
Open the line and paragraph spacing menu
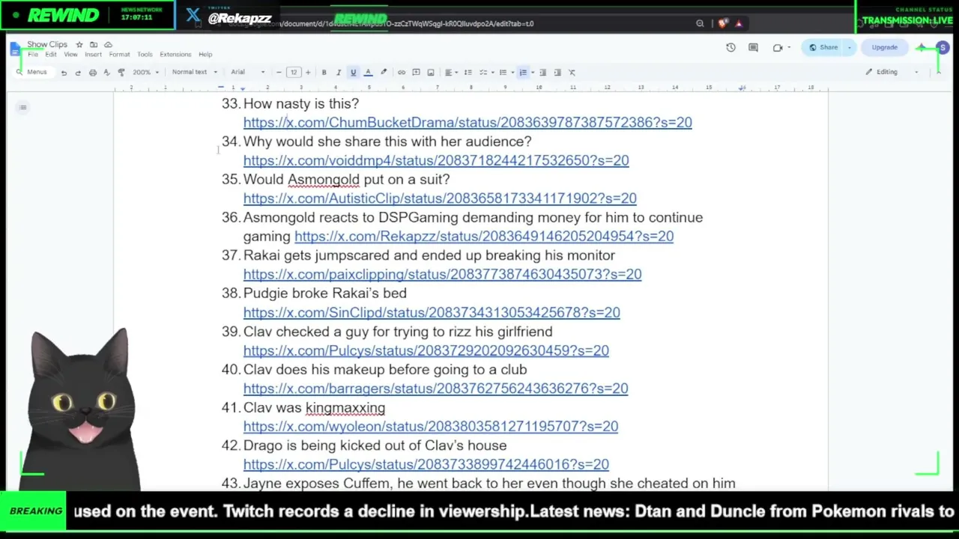(468, 73)
